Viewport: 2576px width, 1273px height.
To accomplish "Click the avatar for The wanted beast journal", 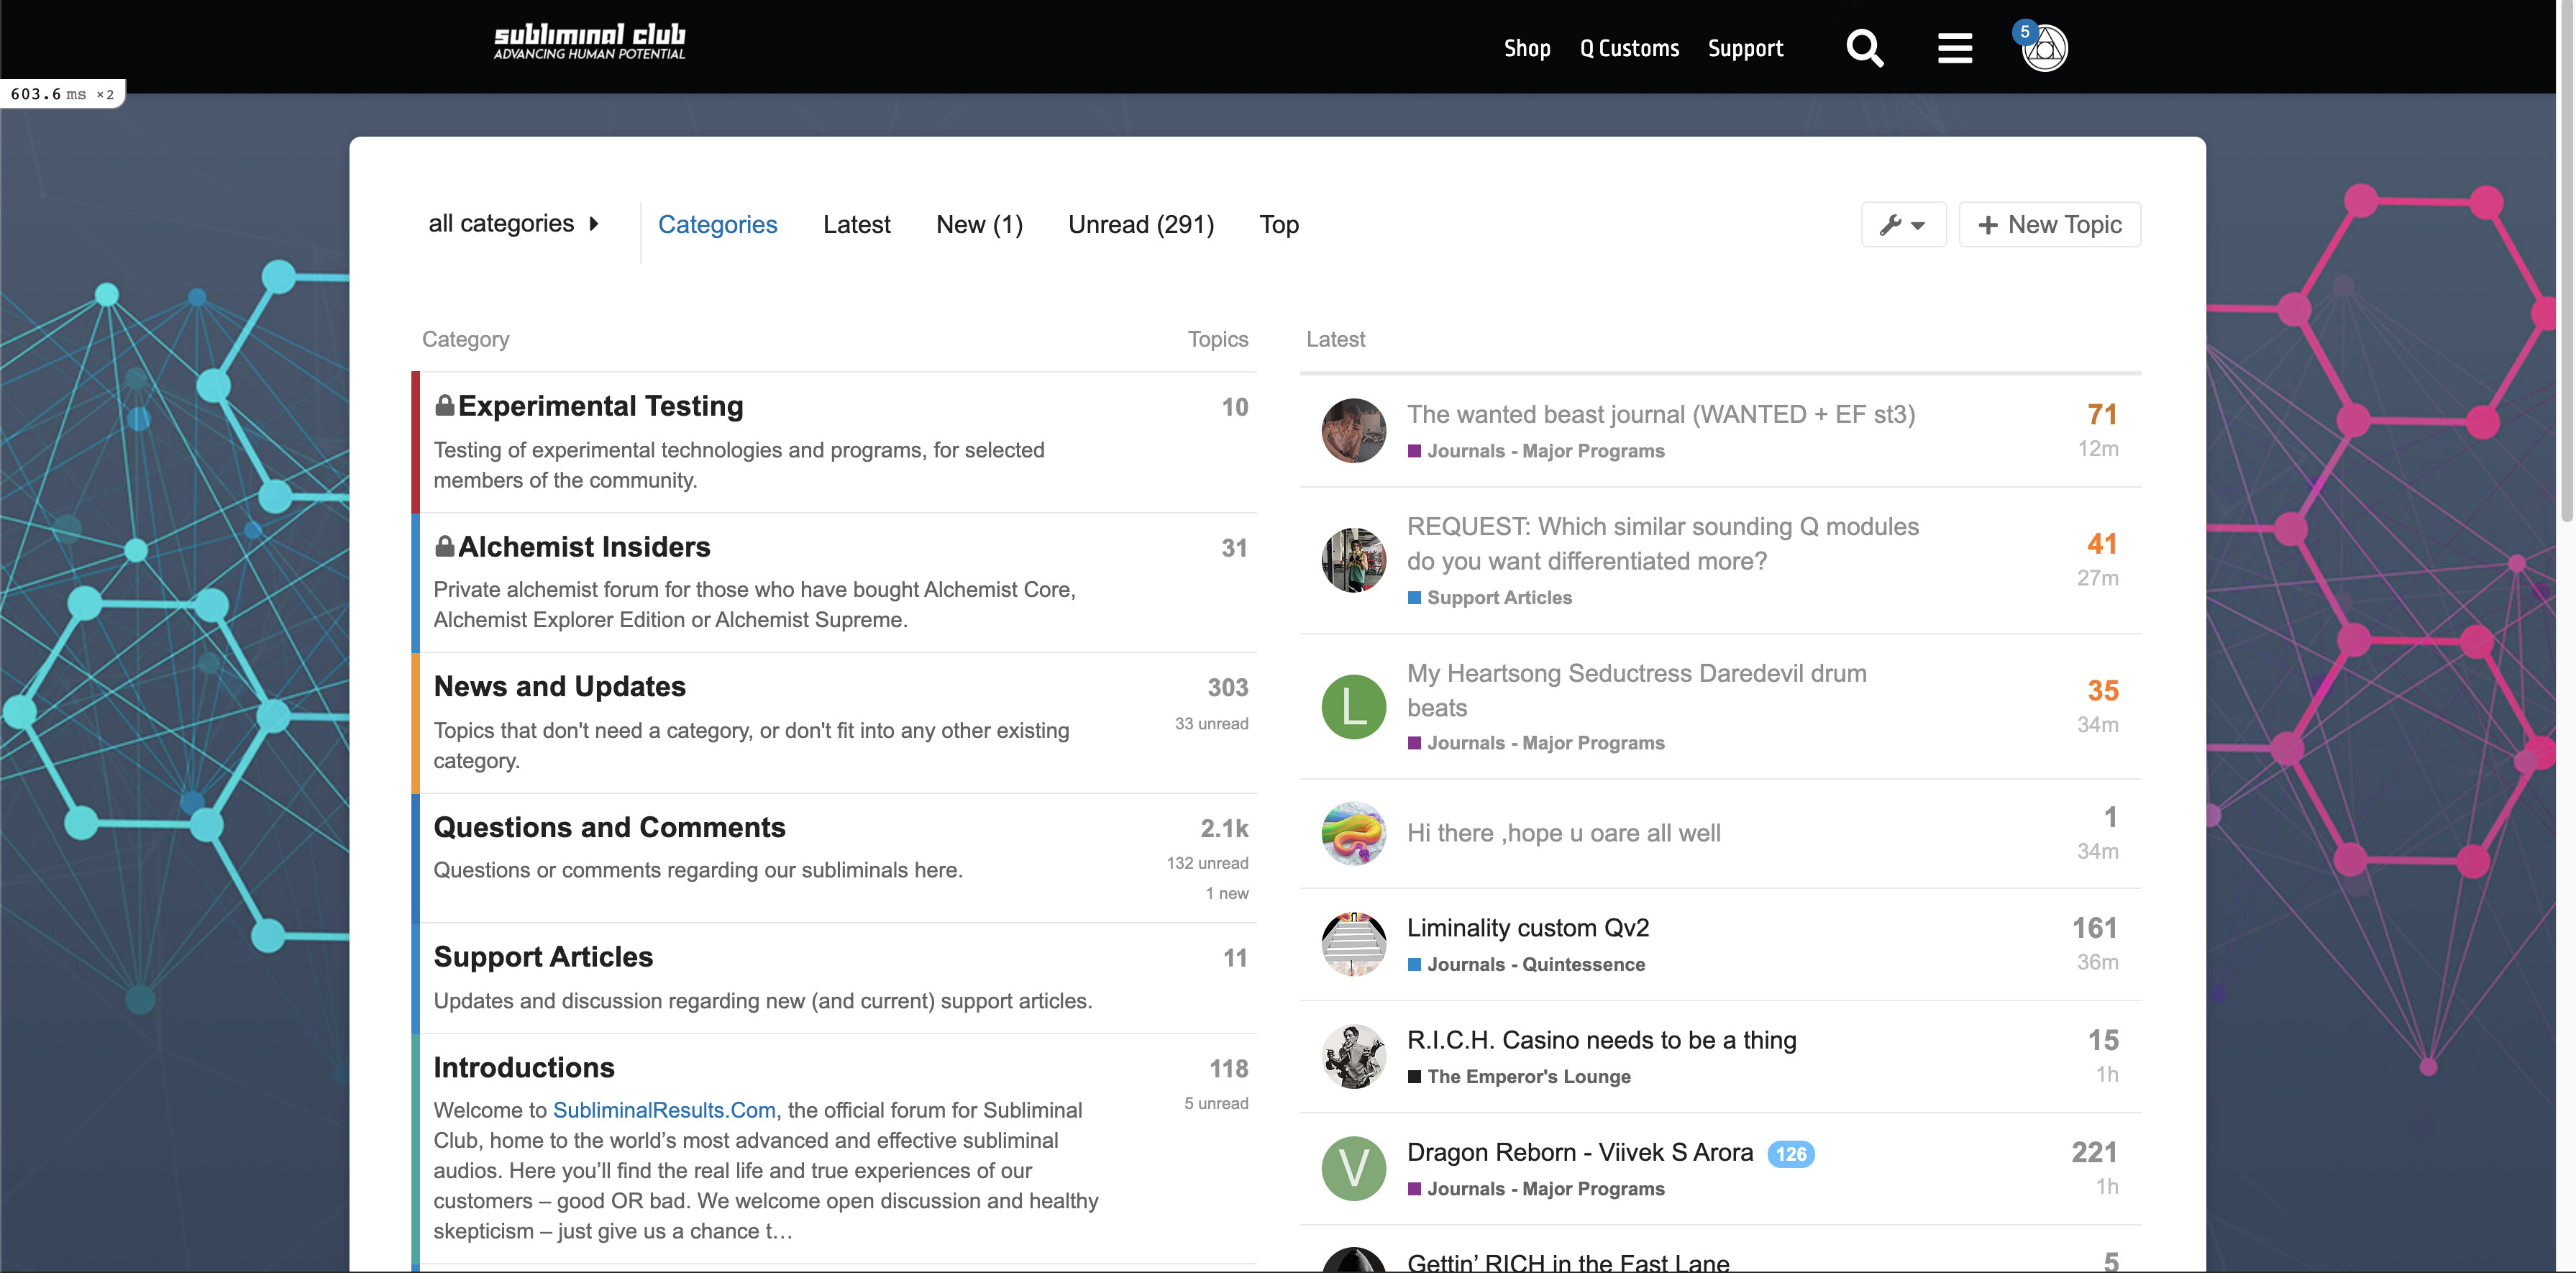I will coord(1354,431).
